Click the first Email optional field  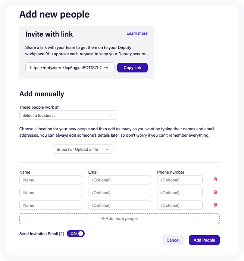coord(119,180)
